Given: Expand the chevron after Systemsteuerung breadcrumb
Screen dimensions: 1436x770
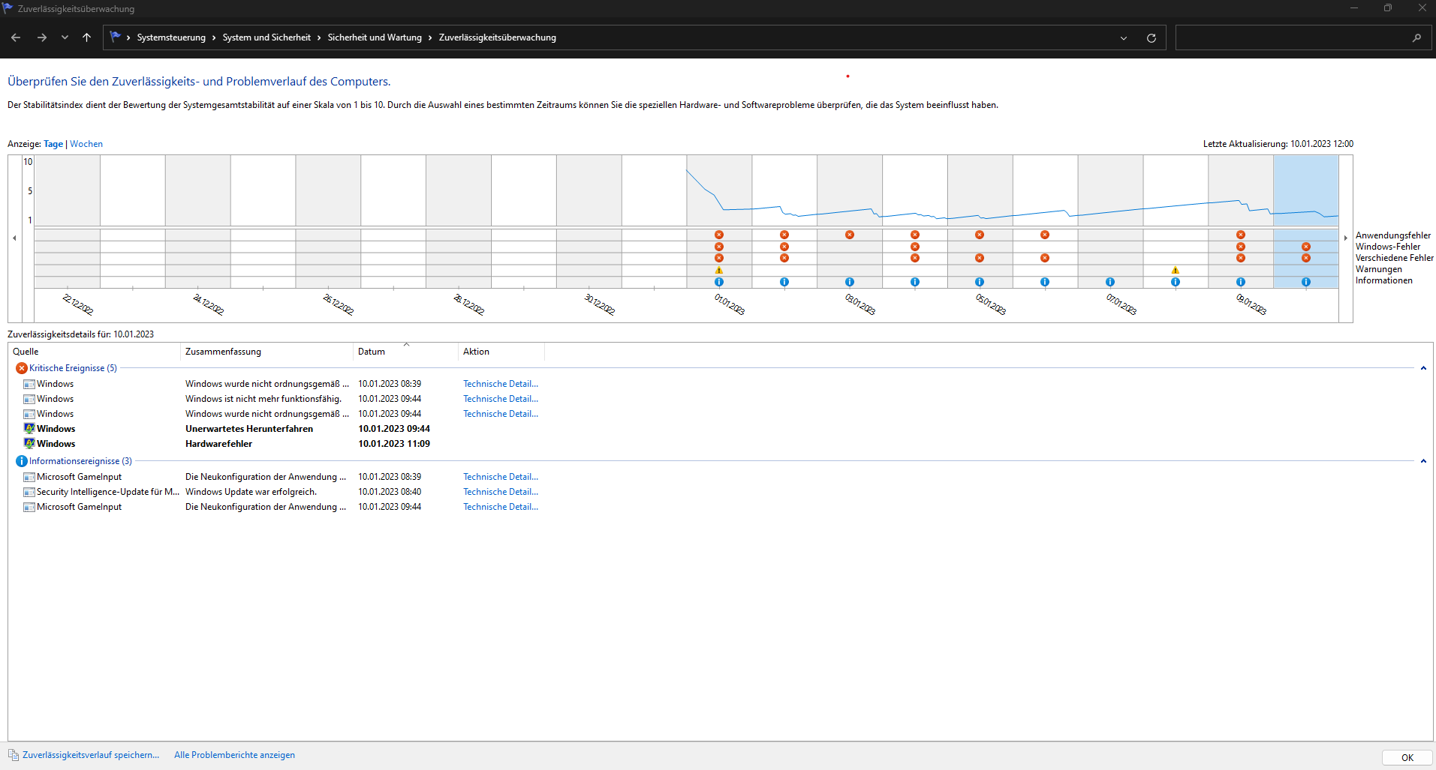Looking at the screenshot, I should (214, 37).
